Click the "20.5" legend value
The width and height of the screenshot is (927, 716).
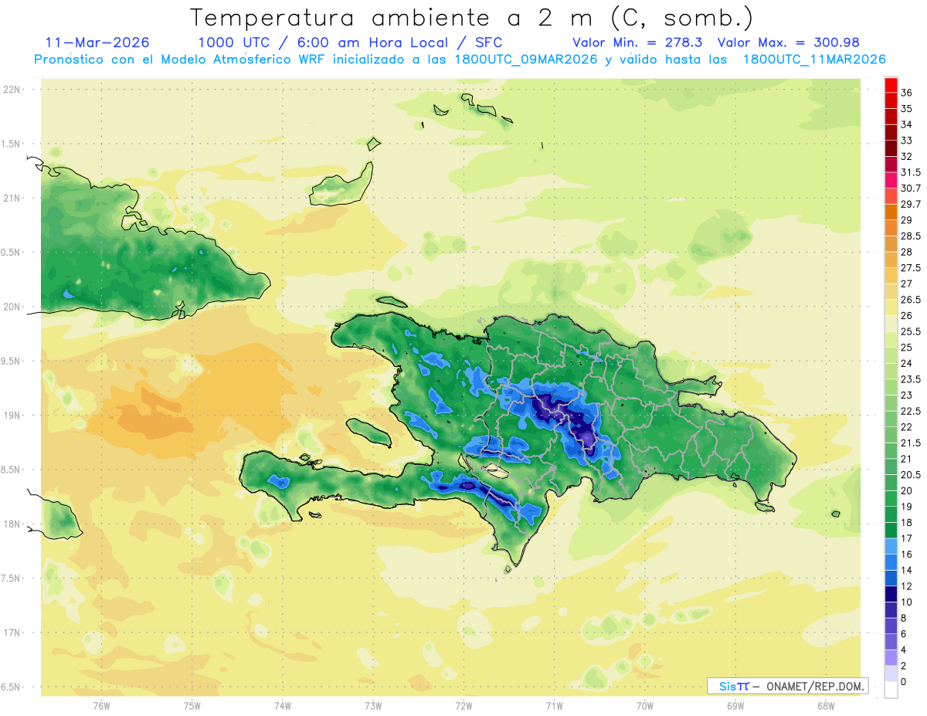[911, 475]
